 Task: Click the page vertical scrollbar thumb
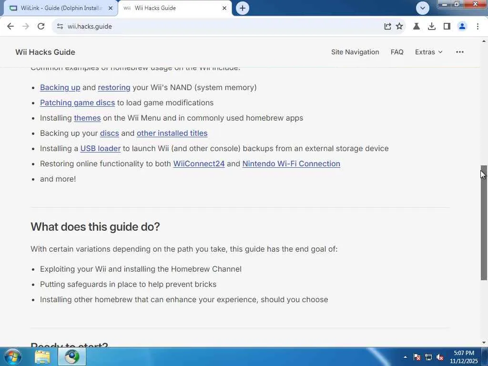click(484, 223)
